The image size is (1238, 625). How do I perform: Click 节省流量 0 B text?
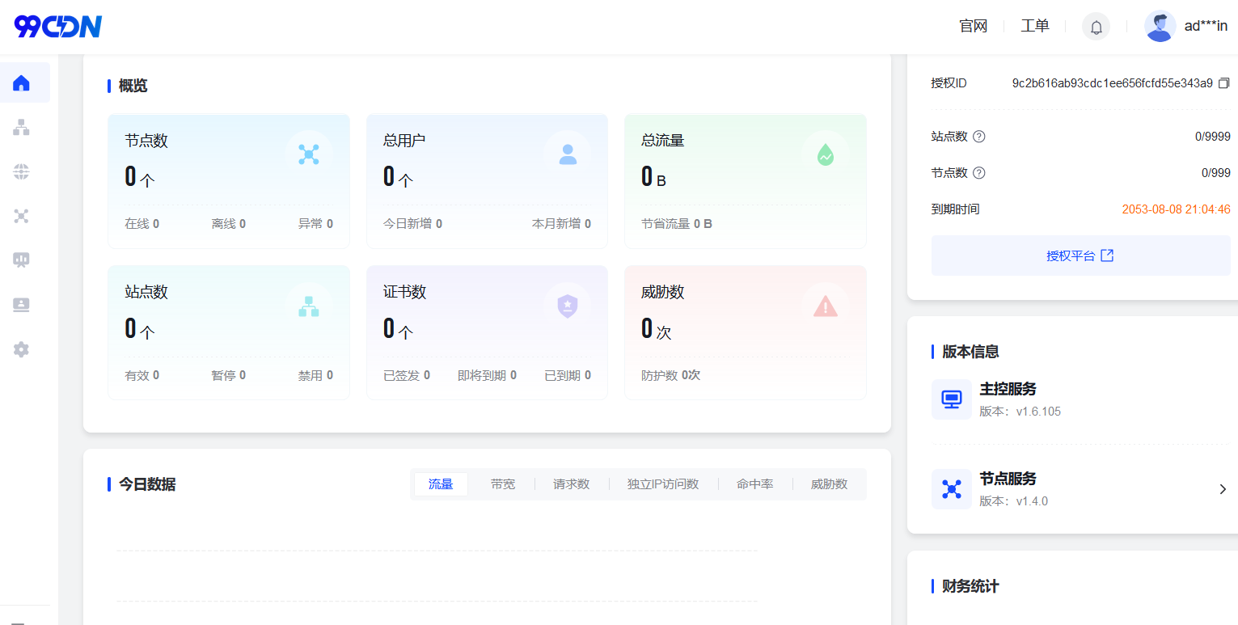(677, 224)
